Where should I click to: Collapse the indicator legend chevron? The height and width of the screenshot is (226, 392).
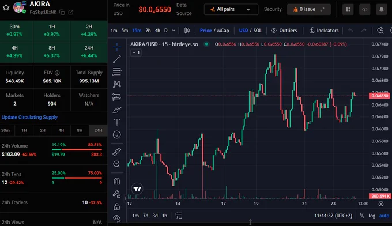(136, 52)
